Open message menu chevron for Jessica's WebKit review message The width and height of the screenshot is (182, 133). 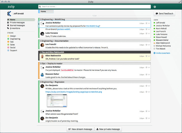149,23
